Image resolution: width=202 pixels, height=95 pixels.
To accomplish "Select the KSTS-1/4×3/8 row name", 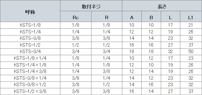I will point(30,71).
